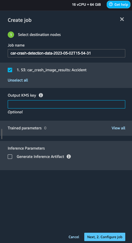Show info for Generate Inference Artifact
Viewport: 132px width, 243px height.
point(69,157)
